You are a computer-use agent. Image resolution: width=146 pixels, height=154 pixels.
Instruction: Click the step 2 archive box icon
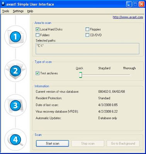(15, 71)
